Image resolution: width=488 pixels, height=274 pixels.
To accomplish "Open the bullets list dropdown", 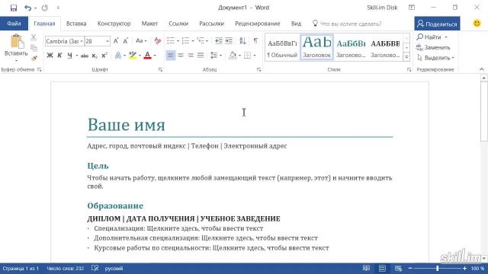I will coord(178,41).
